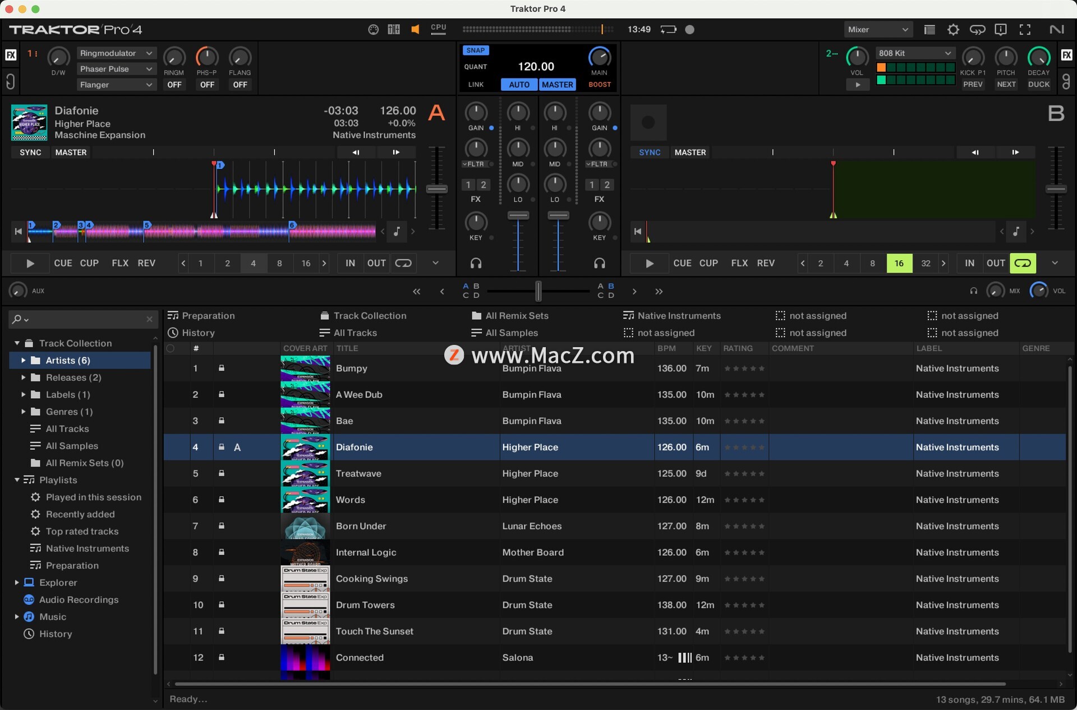
Task: Open the All Samples favorite
Action: (x=504, y=333)
